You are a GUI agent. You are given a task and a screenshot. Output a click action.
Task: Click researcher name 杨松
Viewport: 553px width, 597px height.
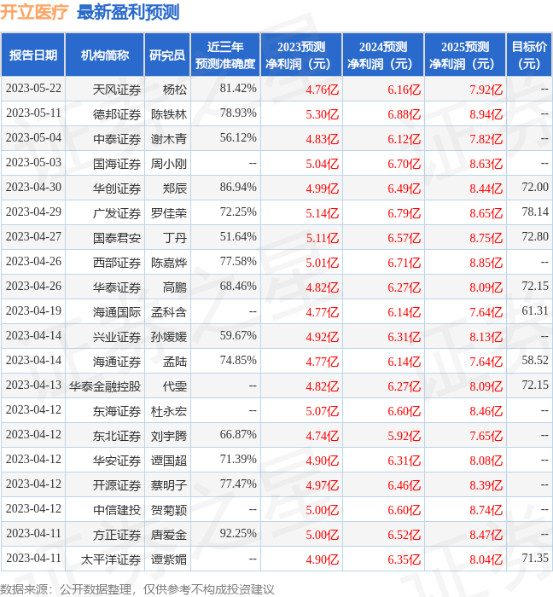coord(175,90)
